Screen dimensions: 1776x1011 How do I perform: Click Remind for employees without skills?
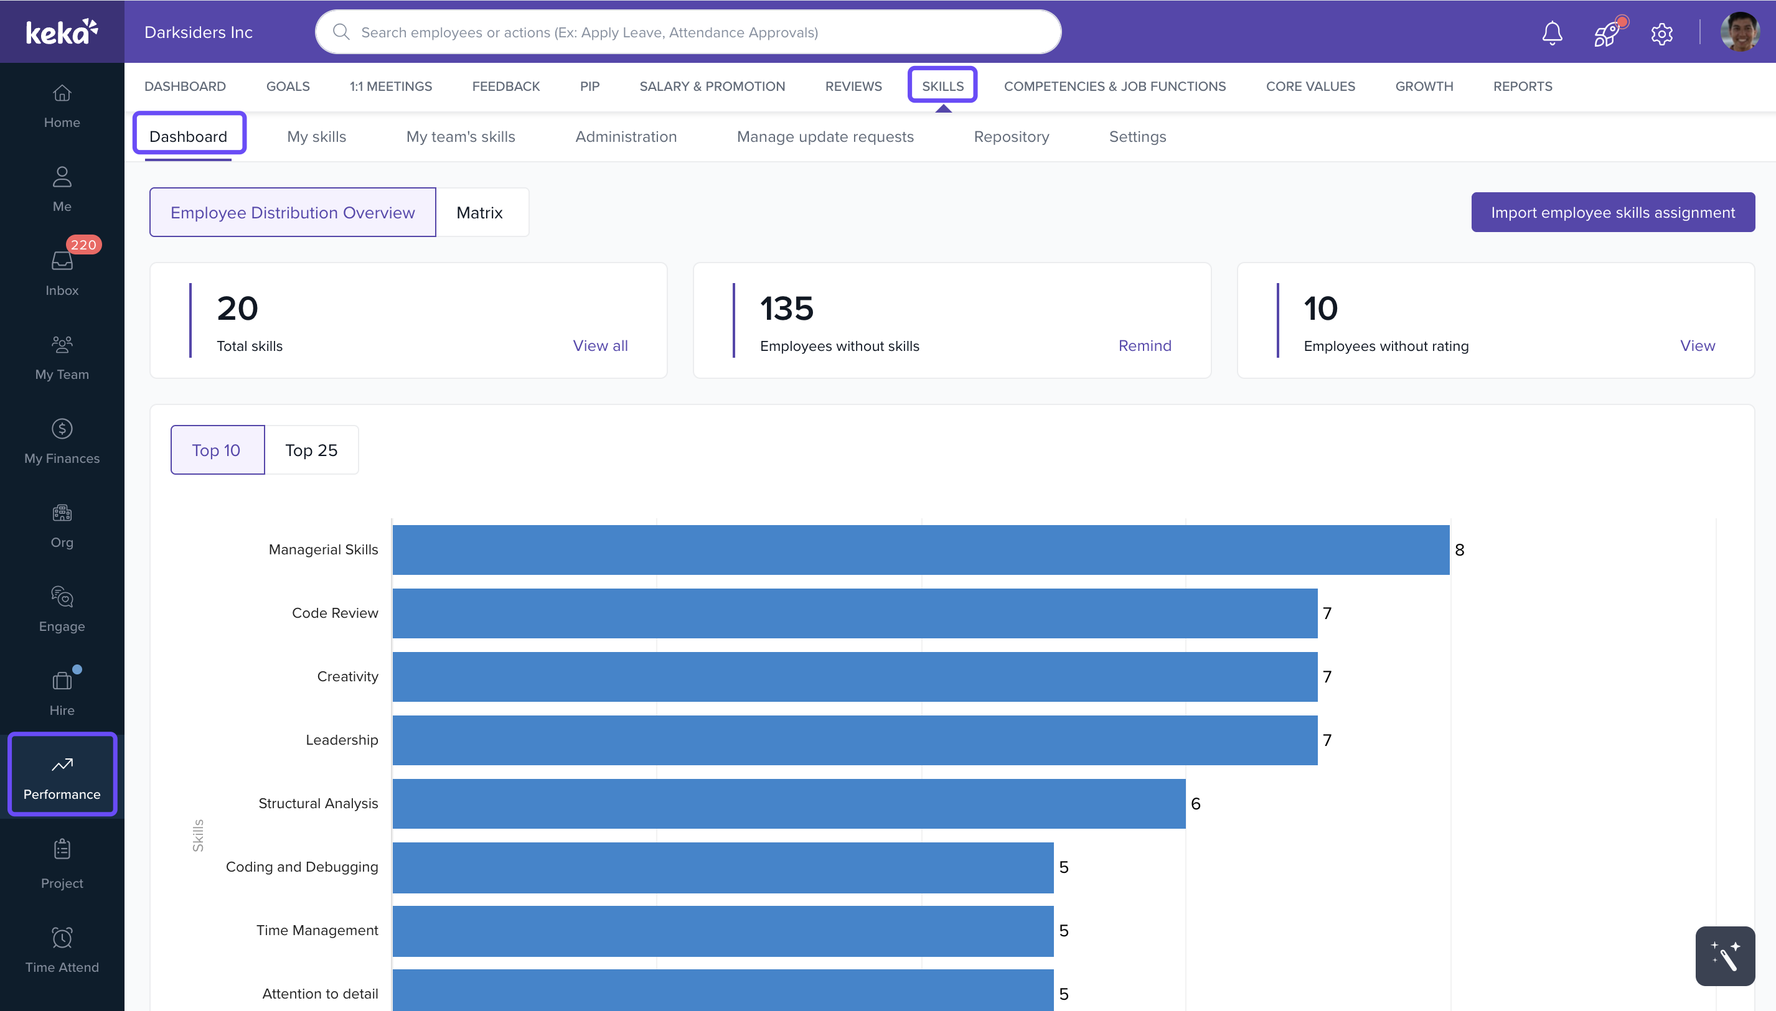(x=1144, y=345)
